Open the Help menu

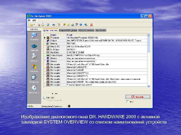pos(34,20)
